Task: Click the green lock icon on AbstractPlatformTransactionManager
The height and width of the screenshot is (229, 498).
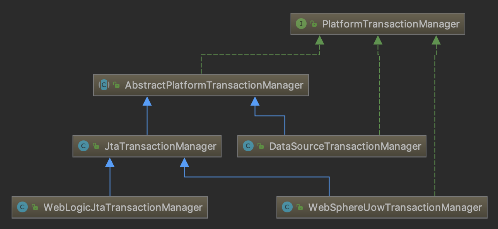Action: coord(116,85)
